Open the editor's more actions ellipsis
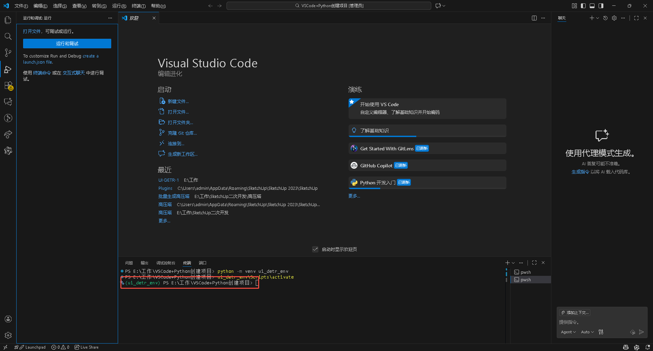 point(543,18)
